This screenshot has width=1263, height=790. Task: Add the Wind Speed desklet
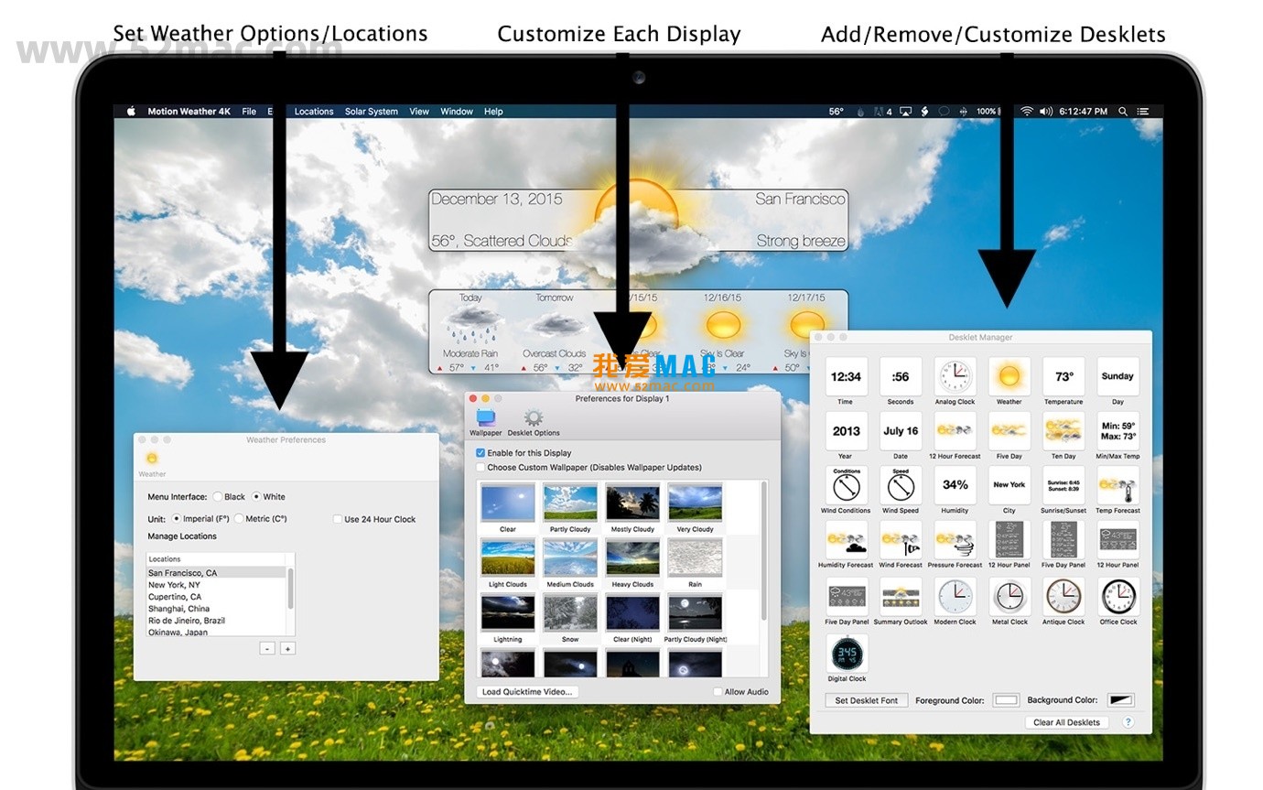900,486
